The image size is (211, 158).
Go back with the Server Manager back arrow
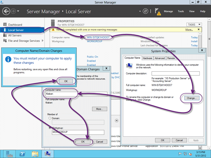pyautogui.click(x=6, y=11)
